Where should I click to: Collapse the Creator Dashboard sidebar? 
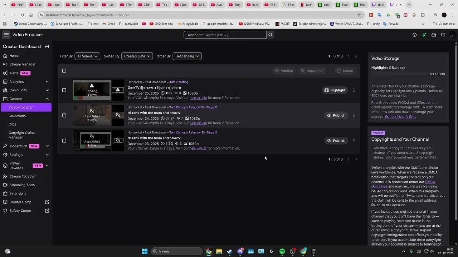[x=47, y=47]
